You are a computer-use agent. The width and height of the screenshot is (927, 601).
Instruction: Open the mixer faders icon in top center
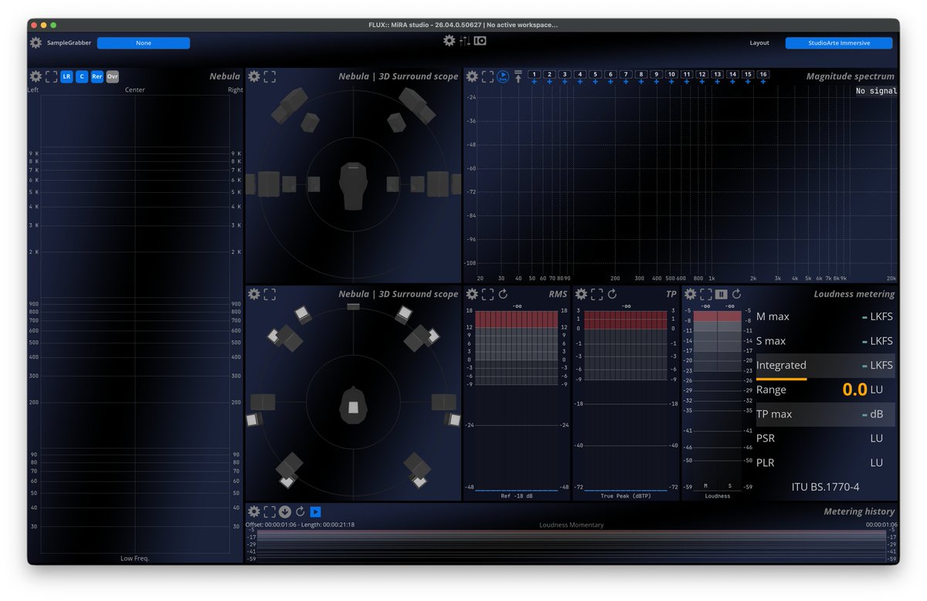pyautogui.click(x=464, y=41)
